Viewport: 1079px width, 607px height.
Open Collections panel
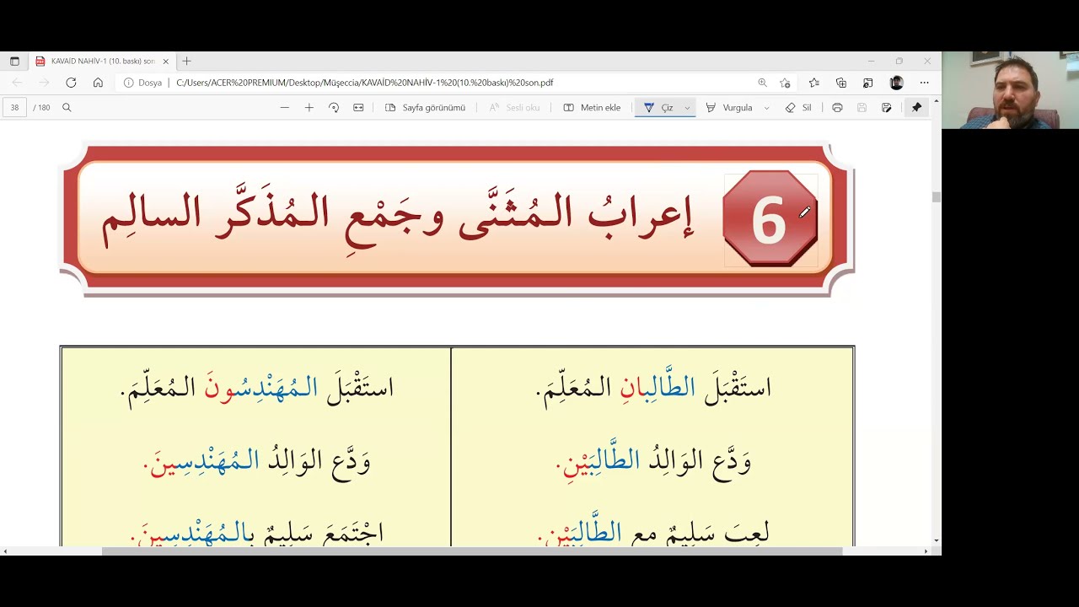tap(840, 83)
